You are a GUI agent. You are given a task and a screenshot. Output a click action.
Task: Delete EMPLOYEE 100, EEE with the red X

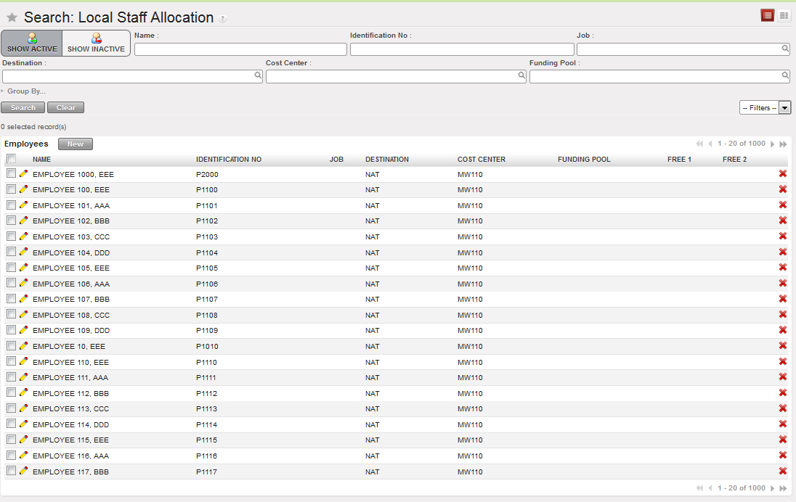click(783, 189)
